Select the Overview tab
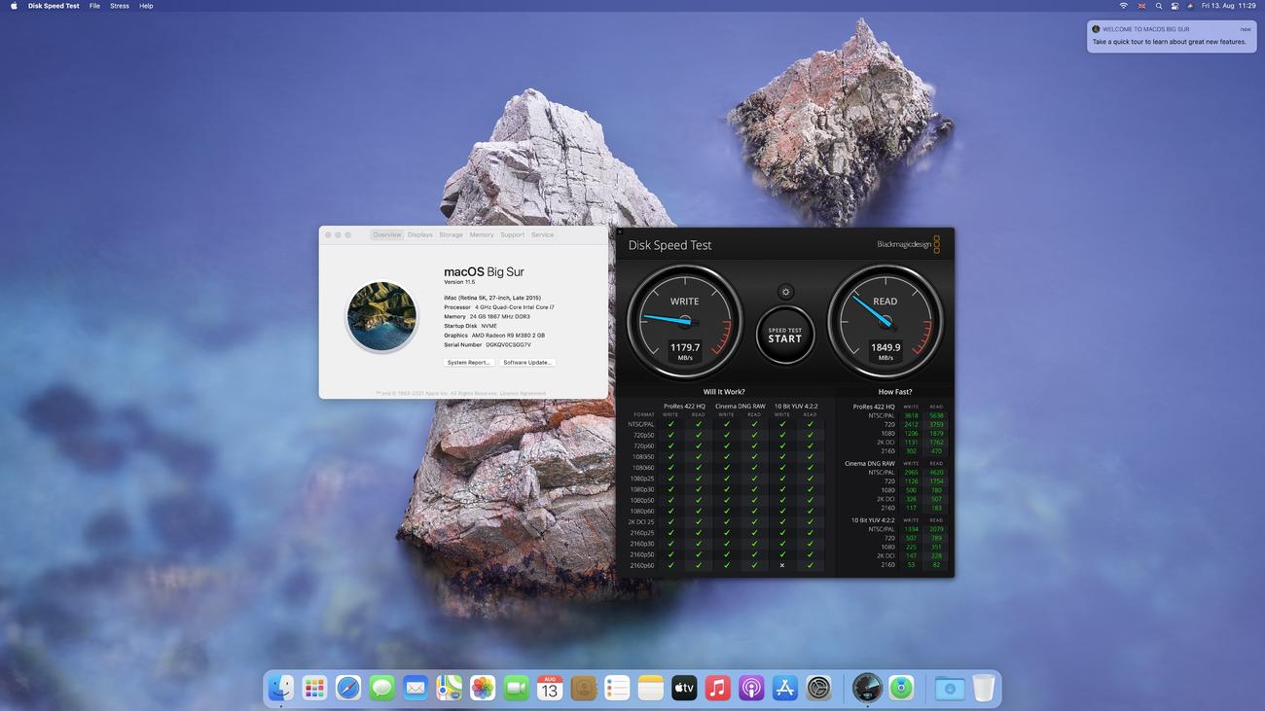 [x=386, y=234]
